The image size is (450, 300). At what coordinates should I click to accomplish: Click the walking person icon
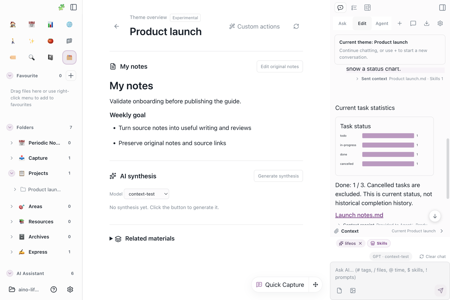click(x=13, y=41)
